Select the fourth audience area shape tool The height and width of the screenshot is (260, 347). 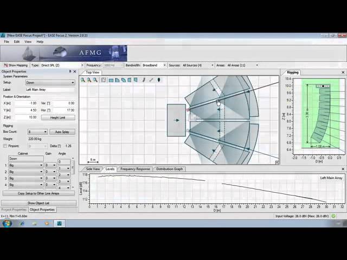coord(130,80)
